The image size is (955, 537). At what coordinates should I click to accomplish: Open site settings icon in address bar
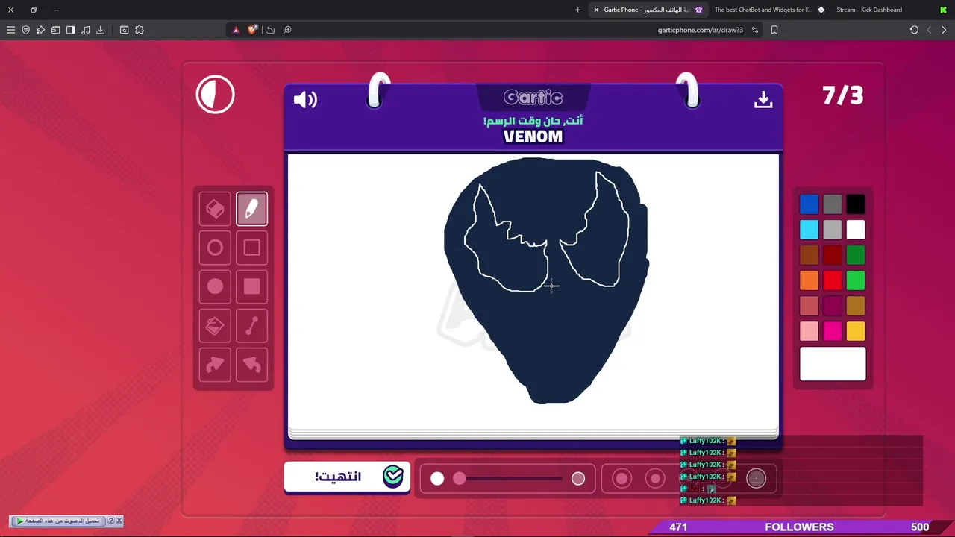click(755, 30)
